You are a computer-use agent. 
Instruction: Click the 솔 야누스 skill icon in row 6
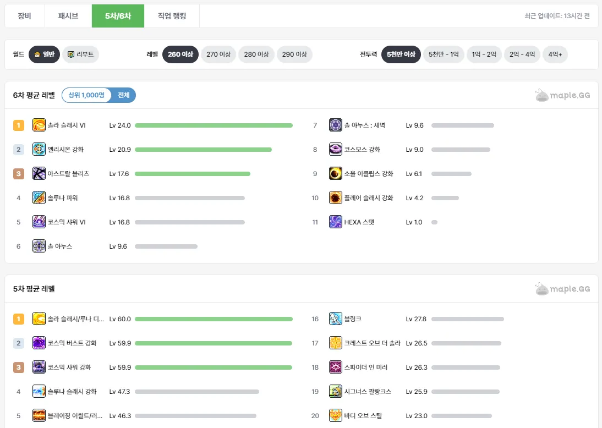39,246
